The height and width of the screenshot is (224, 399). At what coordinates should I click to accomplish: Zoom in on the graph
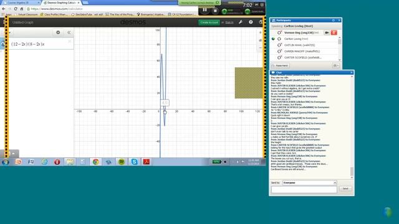pyautogui.click(x=260, y=32)
